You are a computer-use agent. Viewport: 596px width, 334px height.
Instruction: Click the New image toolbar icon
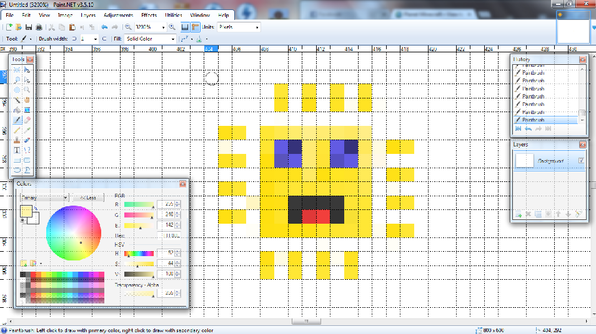(9, 27)
